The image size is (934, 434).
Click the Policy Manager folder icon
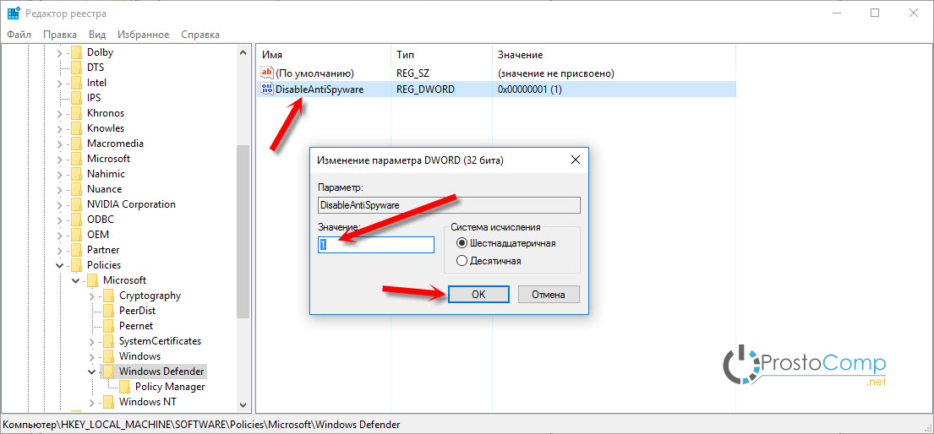[124, 387]
